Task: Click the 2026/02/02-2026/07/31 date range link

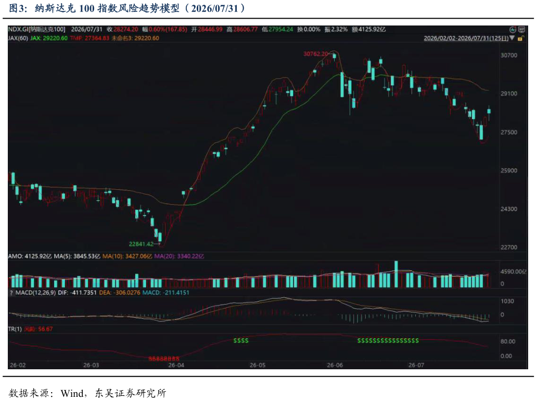Action: (466, 38)
